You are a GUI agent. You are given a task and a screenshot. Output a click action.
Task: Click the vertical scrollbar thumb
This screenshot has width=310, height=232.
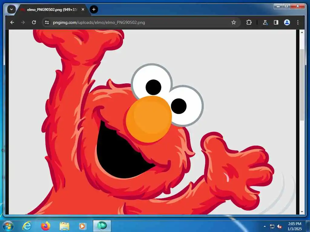coord(302,85)
